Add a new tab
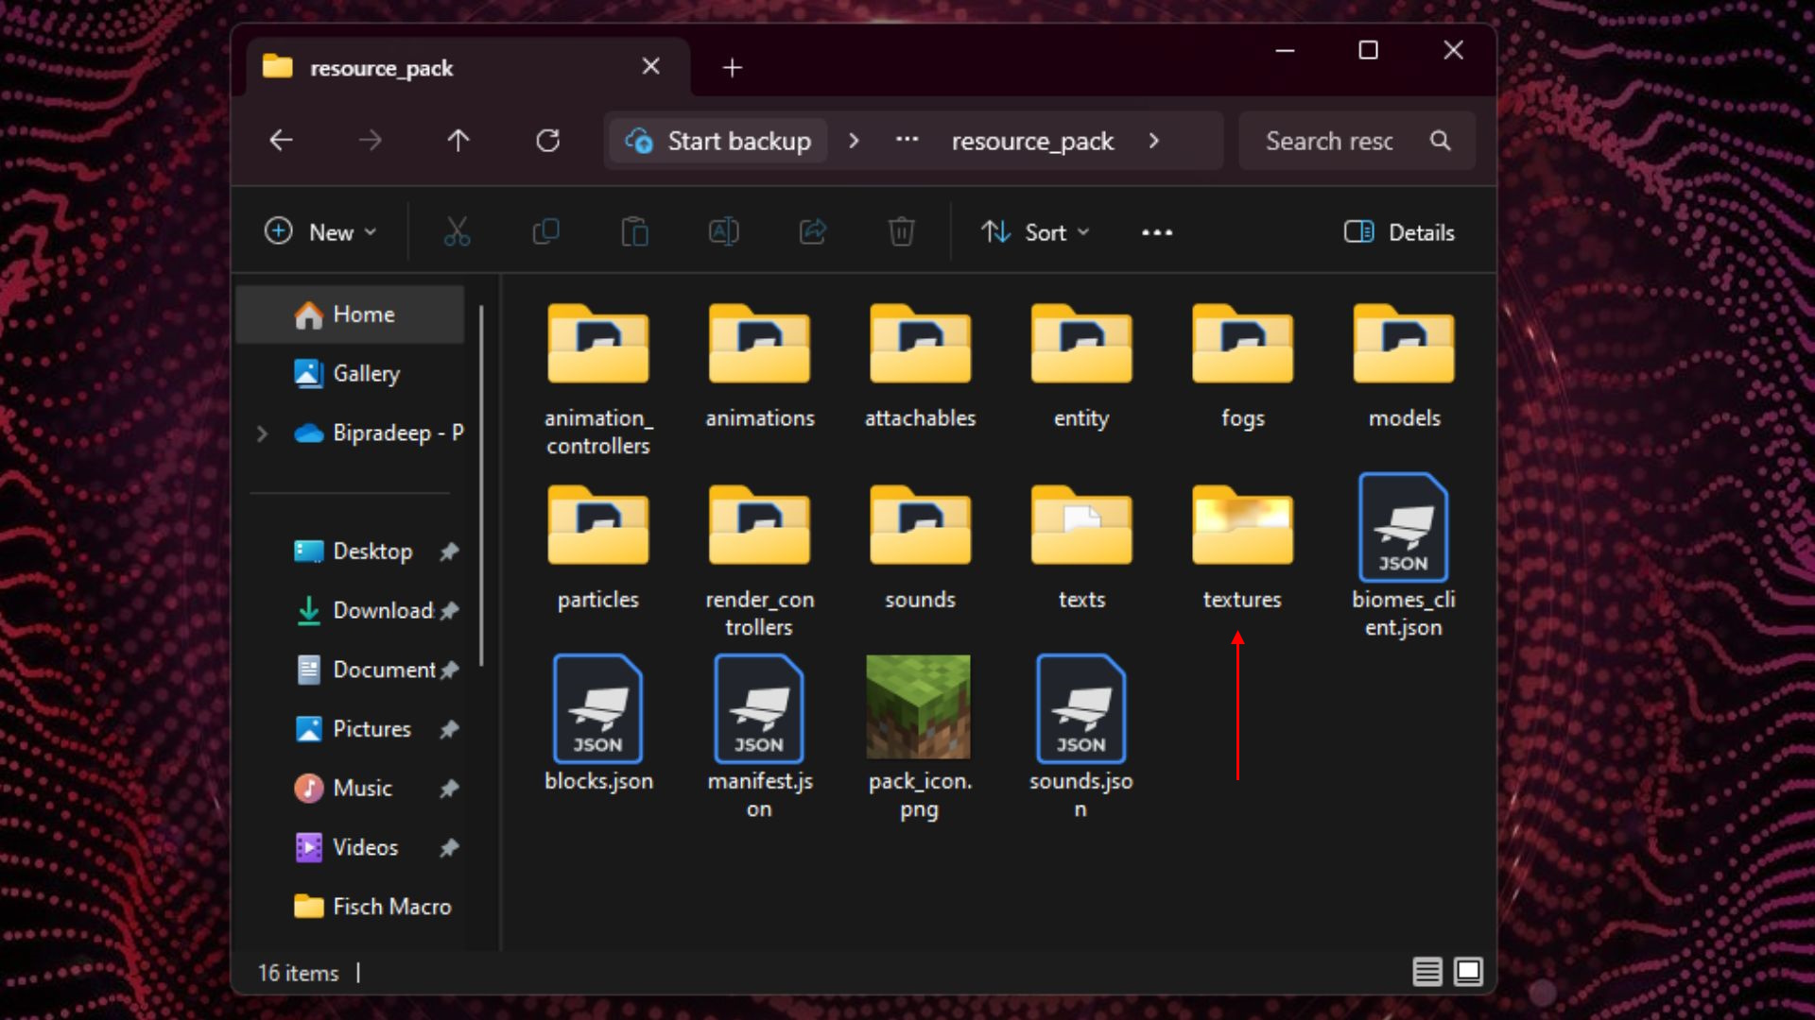 (732, 67)
